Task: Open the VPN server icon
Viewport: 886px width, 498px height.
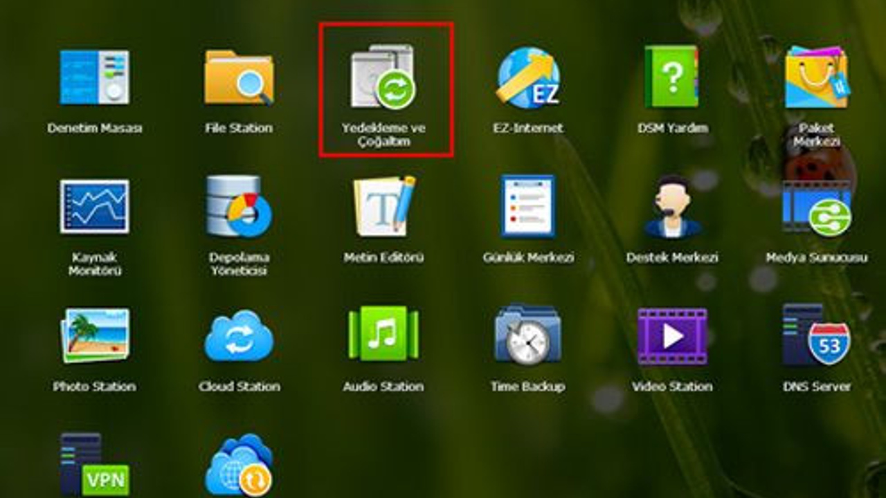Action: coord(94,465)
